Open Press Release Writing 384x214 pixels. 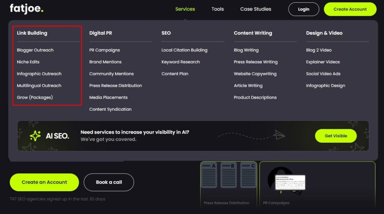(256, 62)
